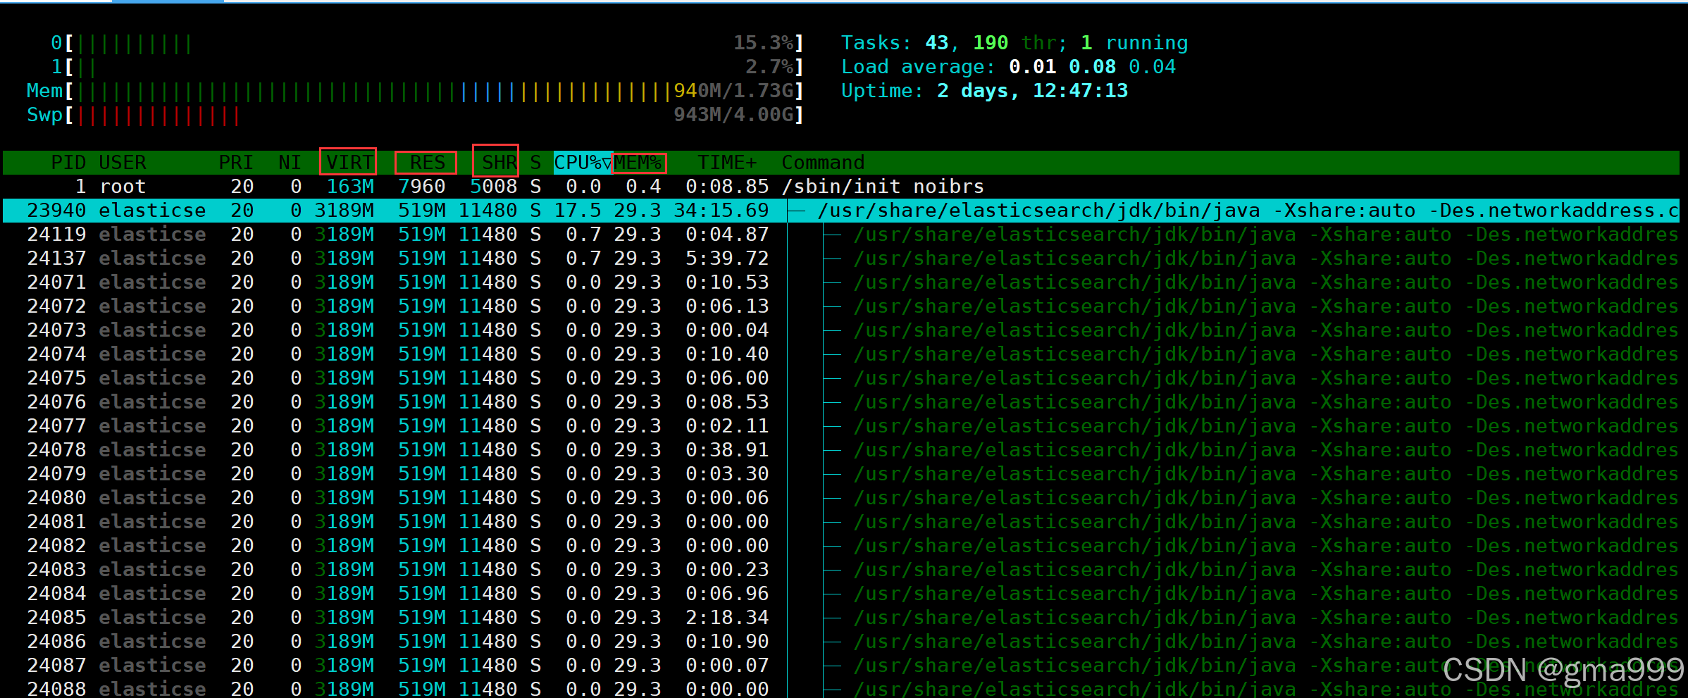Sort by the Command column header
This screenshot has height=698, width=1688.
823,163
